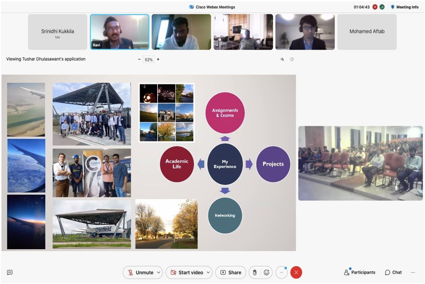
Task: Open Meeting Info
Action: [x=404, y=7]
